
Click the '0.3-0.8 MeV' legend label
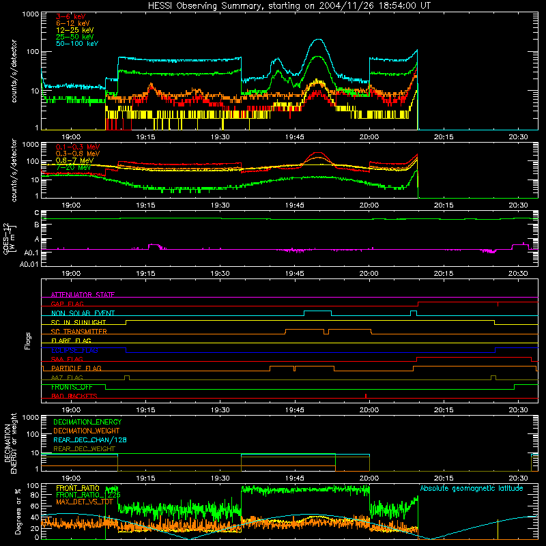(78, 154)
